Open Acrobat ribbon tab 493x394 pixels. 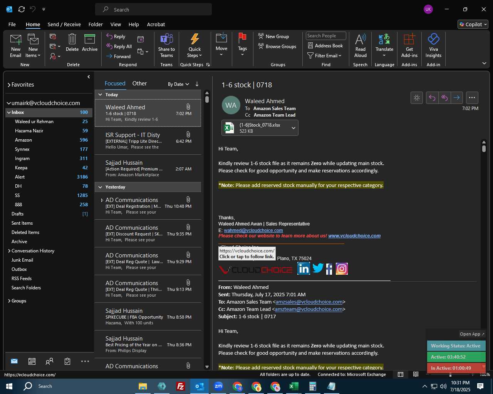click(x=156, y=24)
